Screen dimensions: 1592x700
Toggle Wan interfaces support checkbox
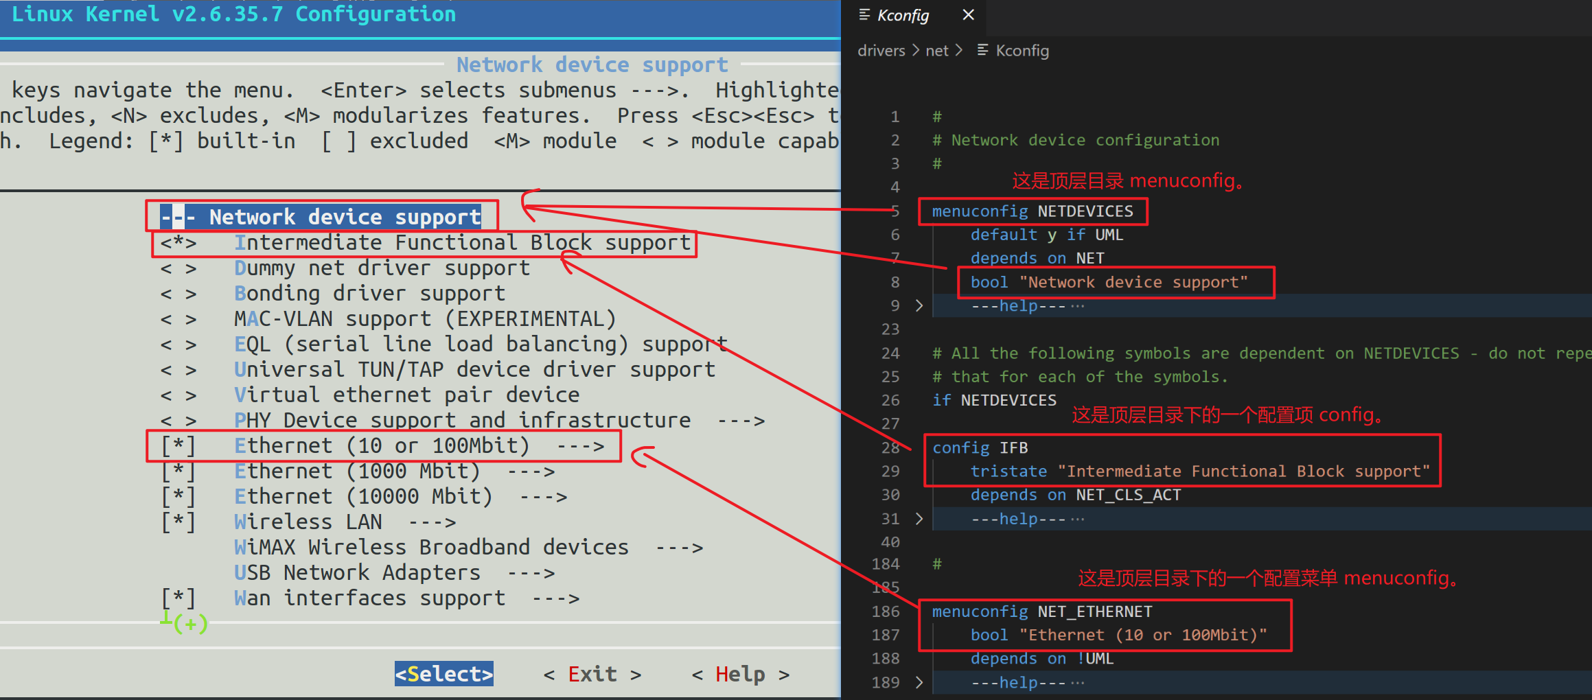pos(178,598)
